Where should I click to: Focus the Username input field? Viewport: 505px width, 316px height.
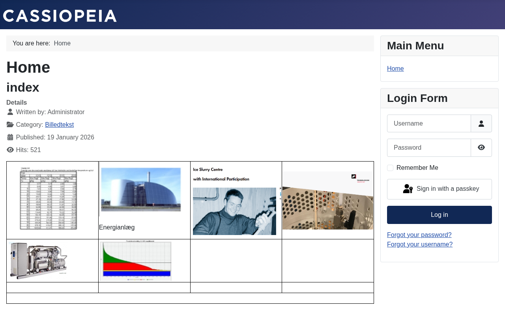coord(429,124)
